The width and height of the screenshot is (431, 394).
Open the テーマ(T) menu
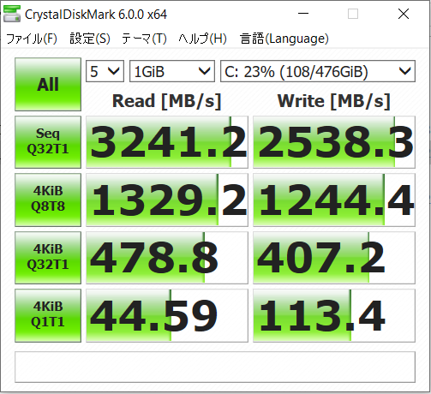click(x=144, y=39)
